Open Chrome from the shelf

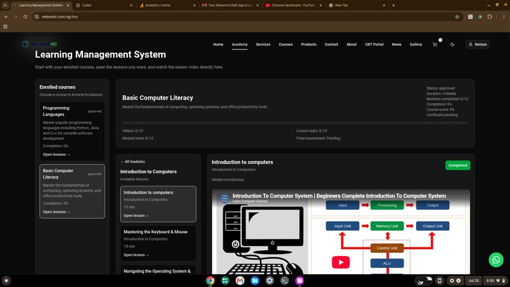(x=210, y=281)
